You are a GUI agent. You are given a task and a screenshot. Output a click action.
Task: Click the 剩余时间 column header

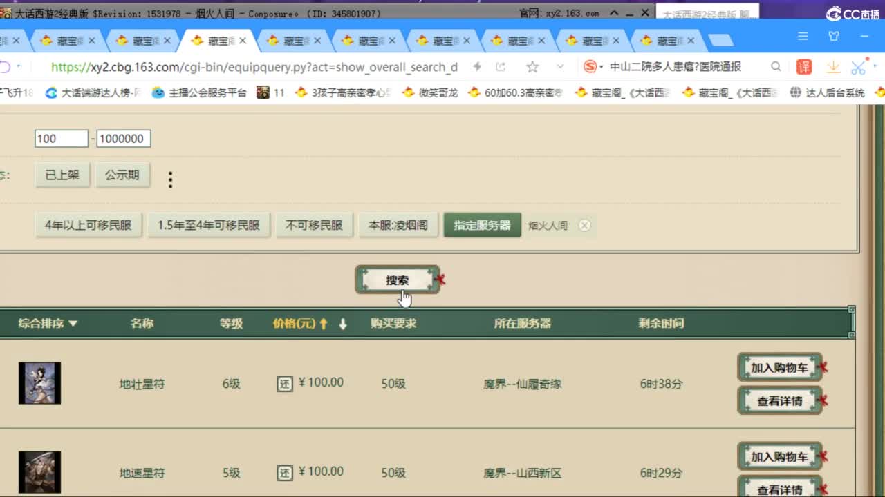(662, 323)
